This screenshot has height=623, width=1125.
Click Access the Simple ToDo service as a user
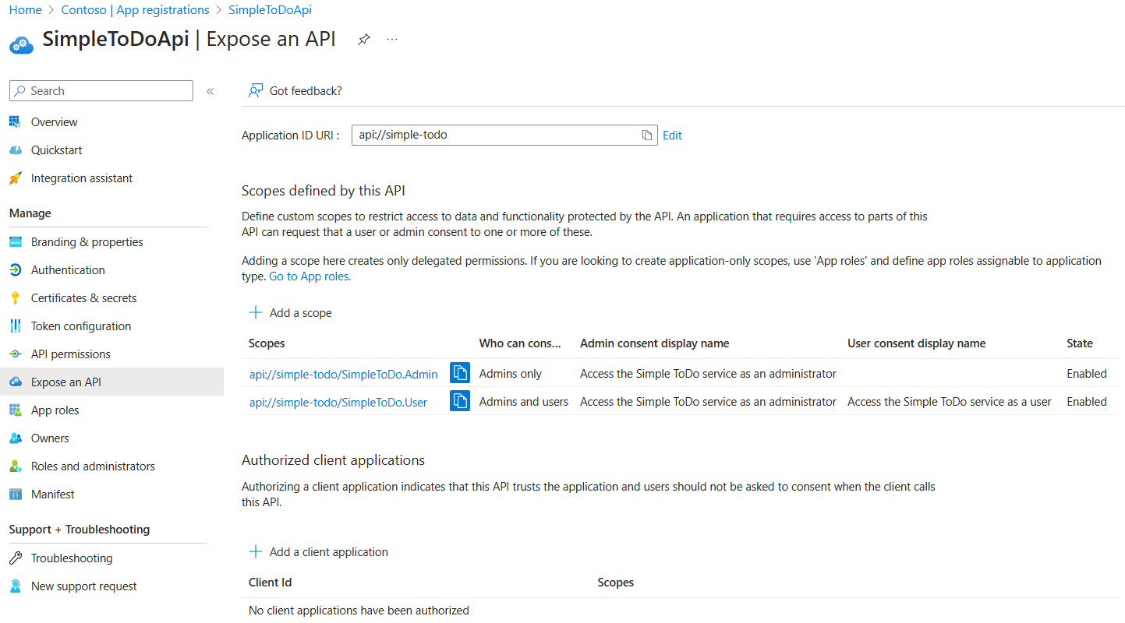tap(950, 402)
